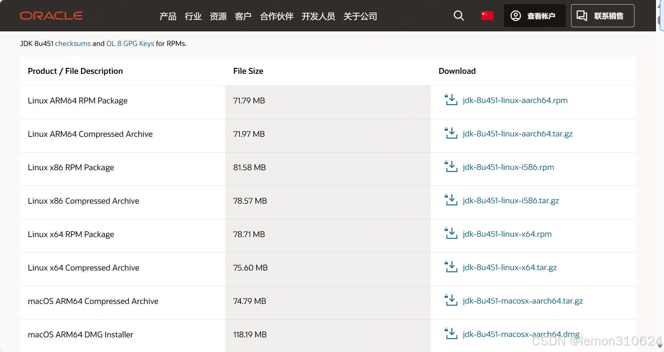Click the chat bubble icon in 联系销售
This screenshot has width=664, height=352.
point(582,16)
